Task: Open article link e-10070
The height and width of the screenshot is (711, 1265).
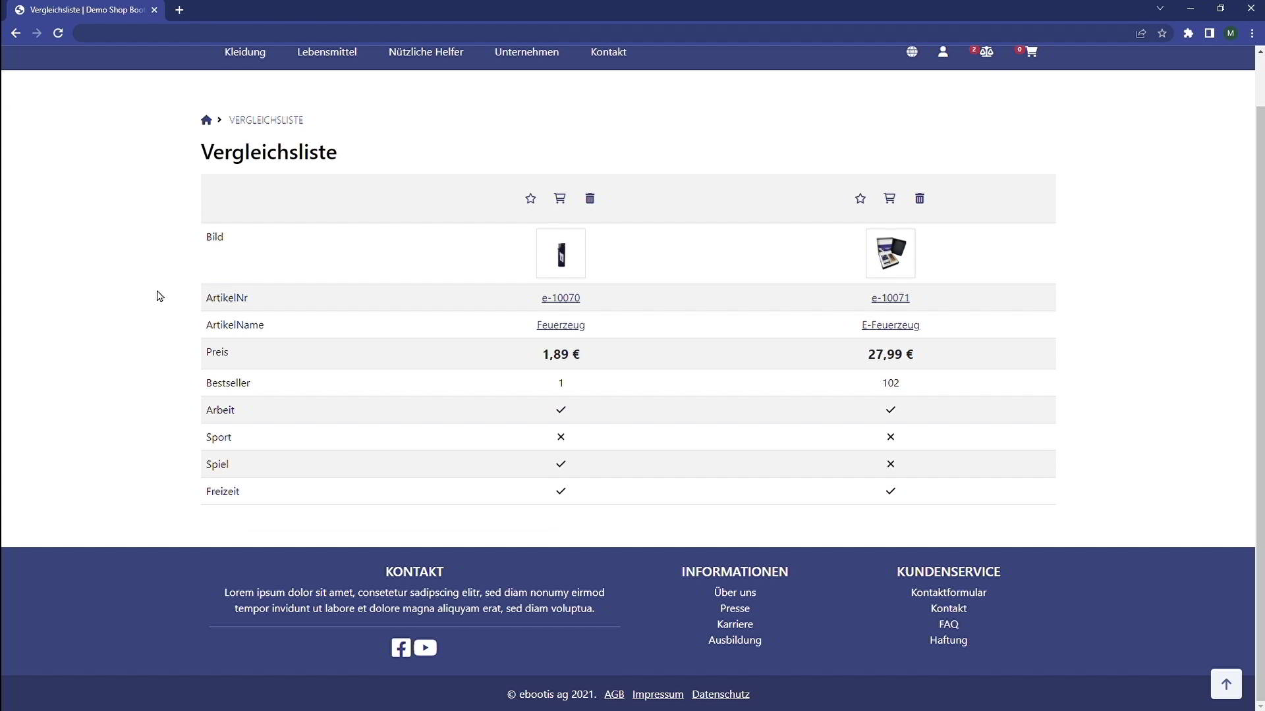Action: tap(561, 298)
